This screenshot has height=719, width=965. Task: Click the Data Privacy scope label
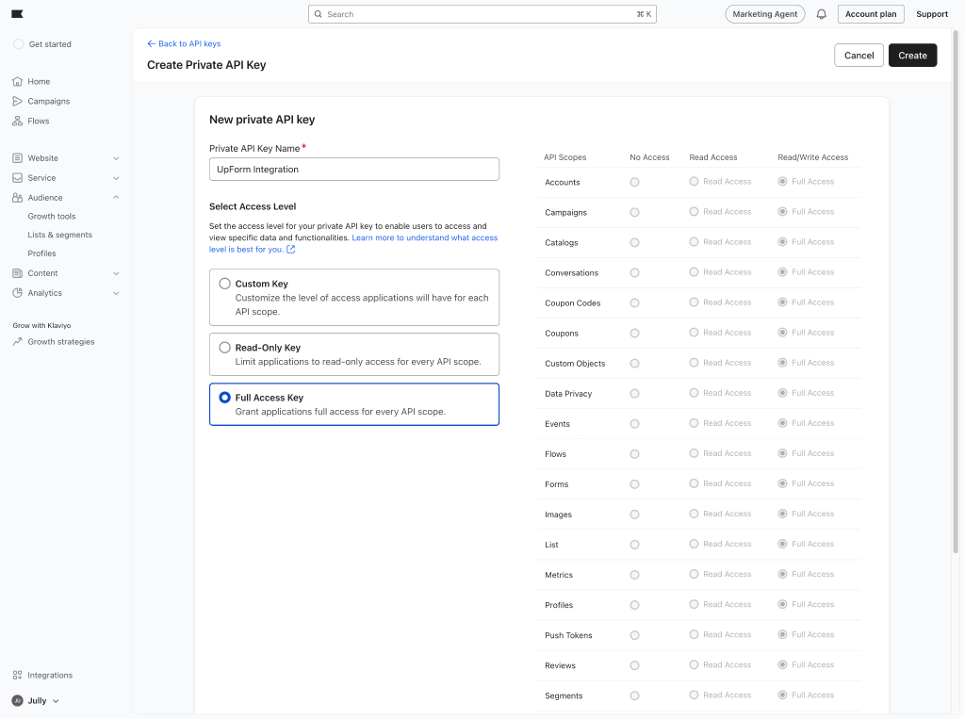point(568,393)
